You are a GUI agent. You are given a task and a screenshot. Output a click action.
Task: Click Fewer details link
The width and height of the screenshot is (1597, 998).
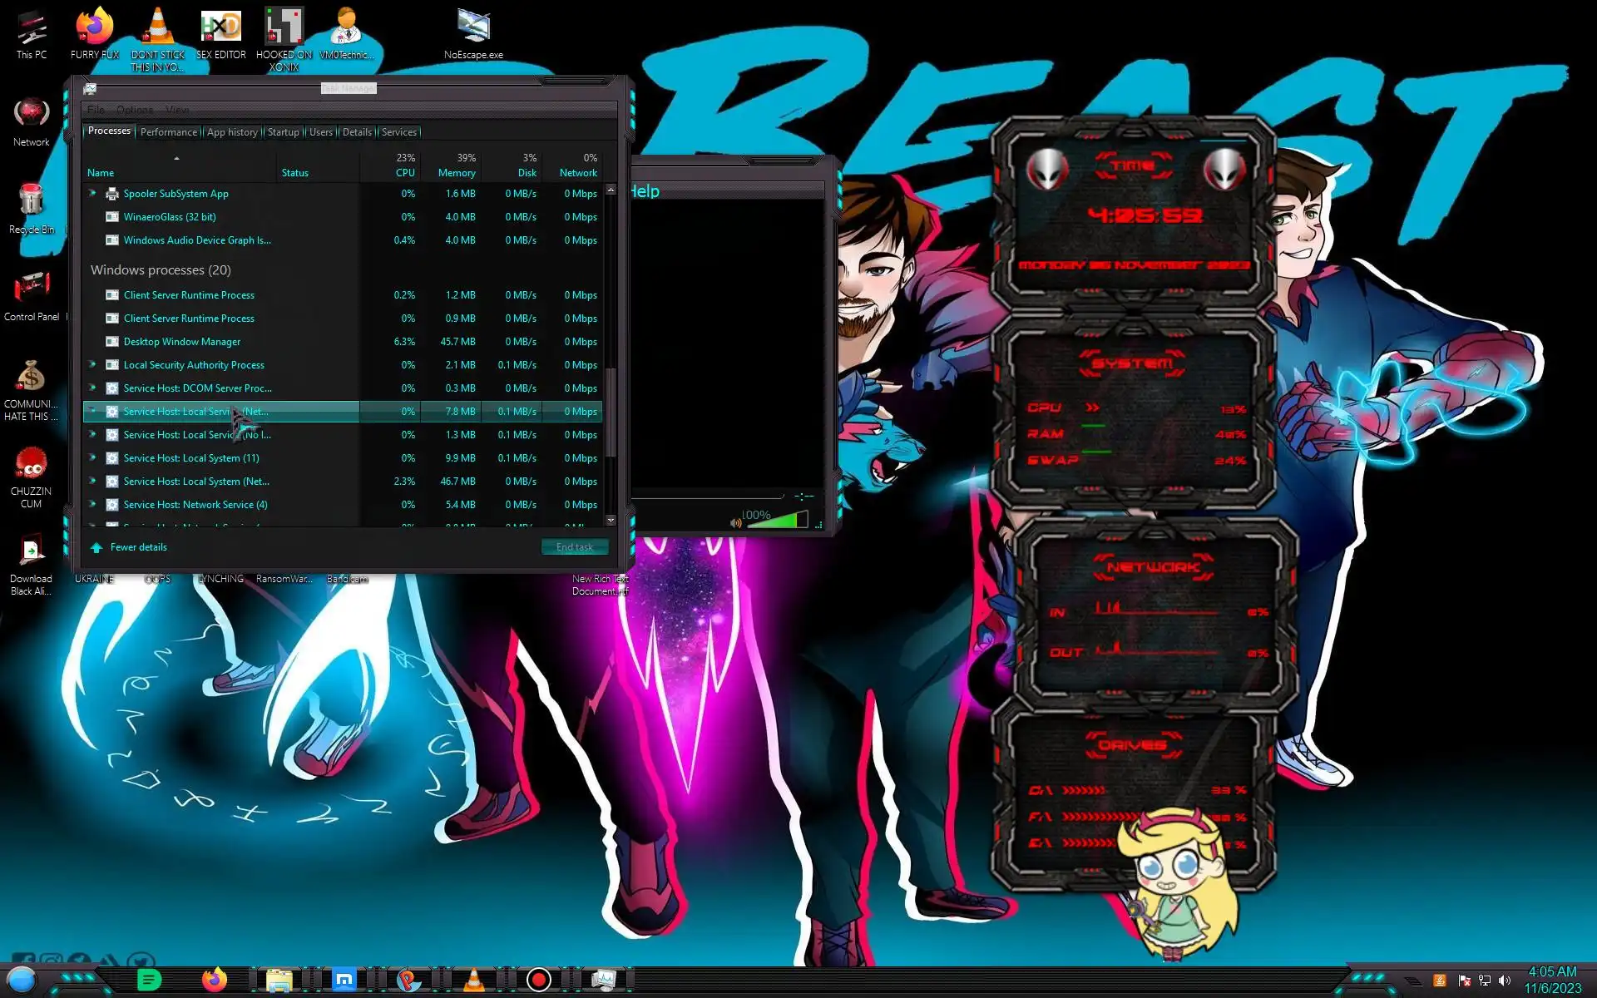click(x=138, y=546)
